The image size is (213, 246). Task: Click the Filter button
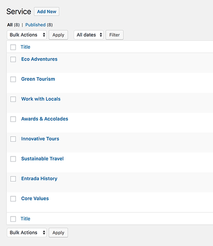tap(114, 35)
